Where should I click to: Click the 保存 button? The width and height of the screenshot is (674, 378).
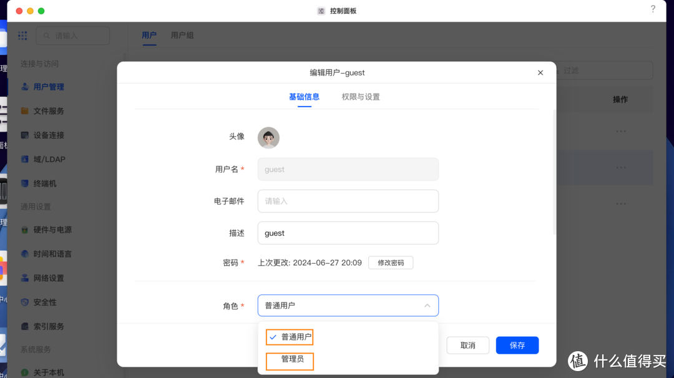click(517, 346)
